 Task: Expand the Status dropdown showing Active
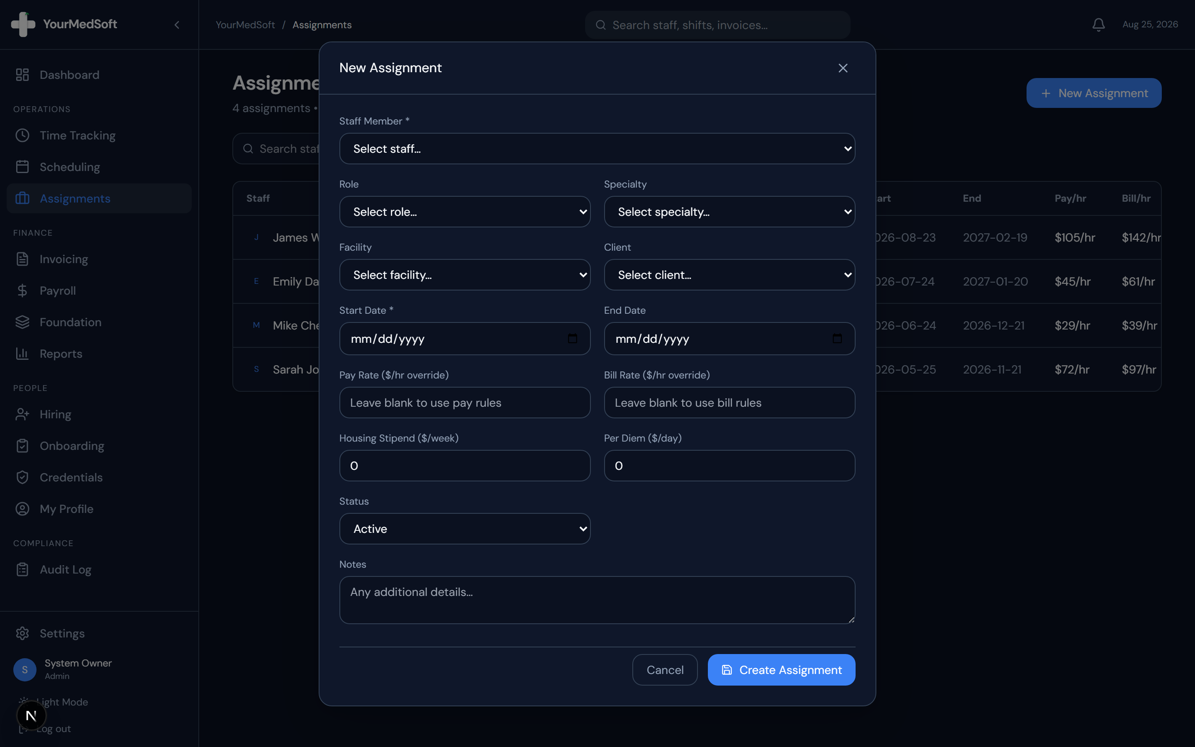465,529
